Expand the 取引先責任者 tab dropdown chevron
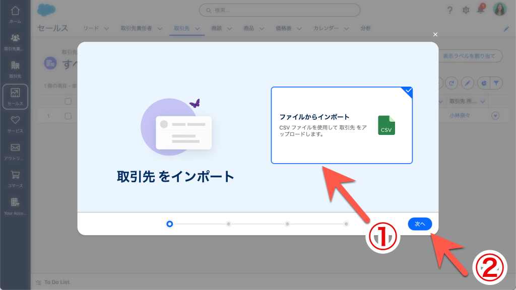The height and width of the screenshot is (290, 516). (x=160, y=29)
